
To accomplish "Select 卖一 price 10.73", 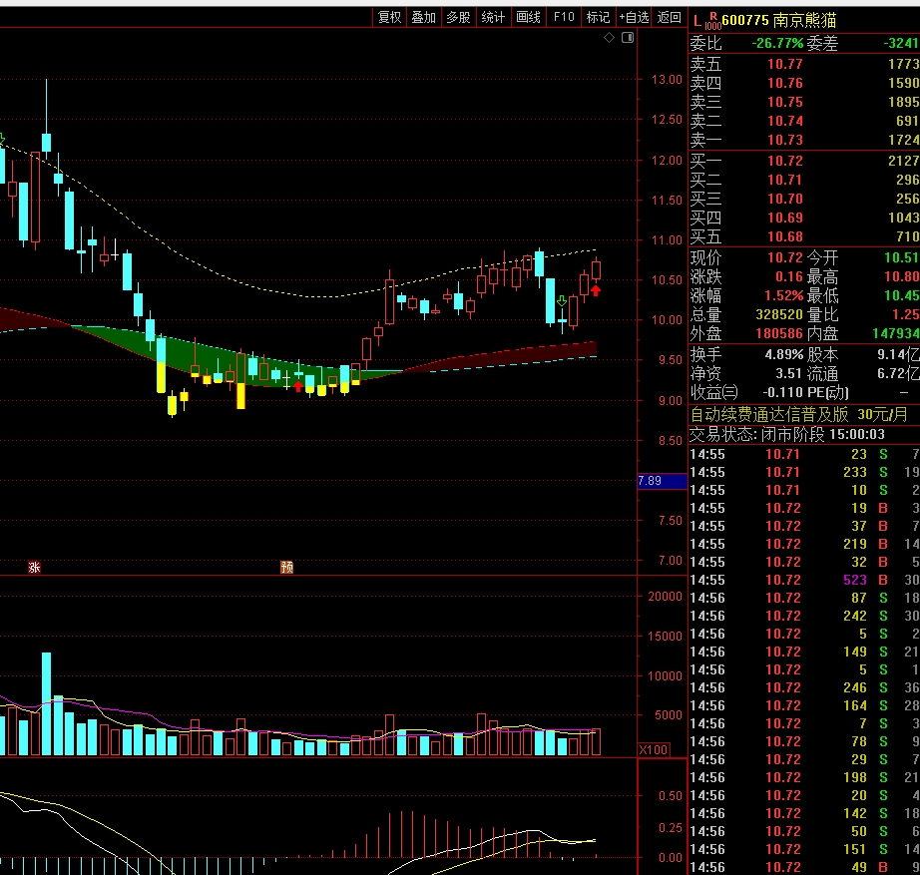I will 784,140.
